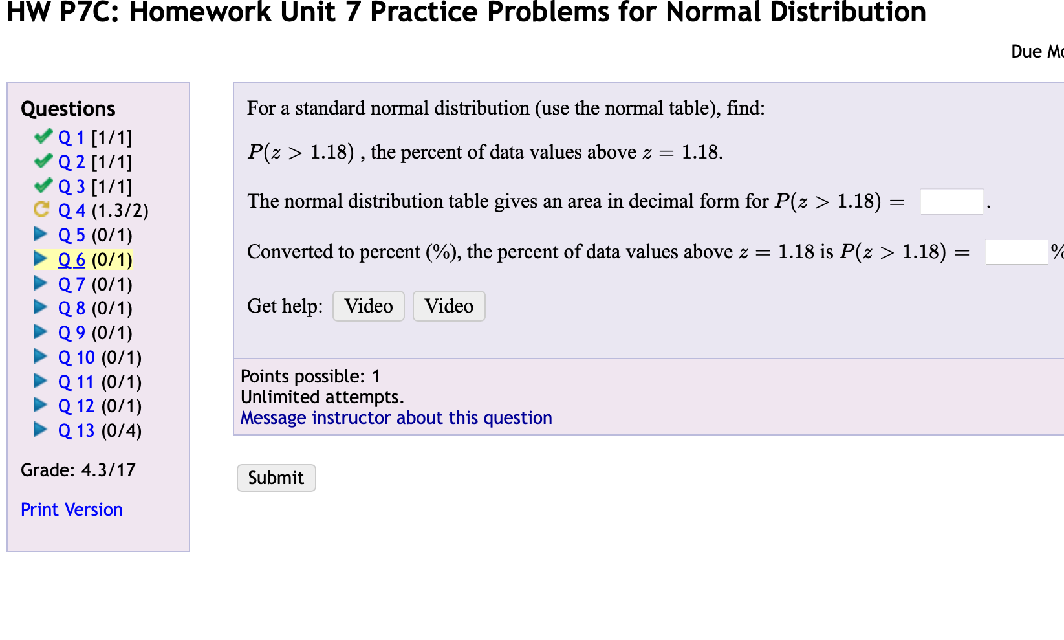
Task: Open the highlighted Q 6 question
Action: pos(72,258)
